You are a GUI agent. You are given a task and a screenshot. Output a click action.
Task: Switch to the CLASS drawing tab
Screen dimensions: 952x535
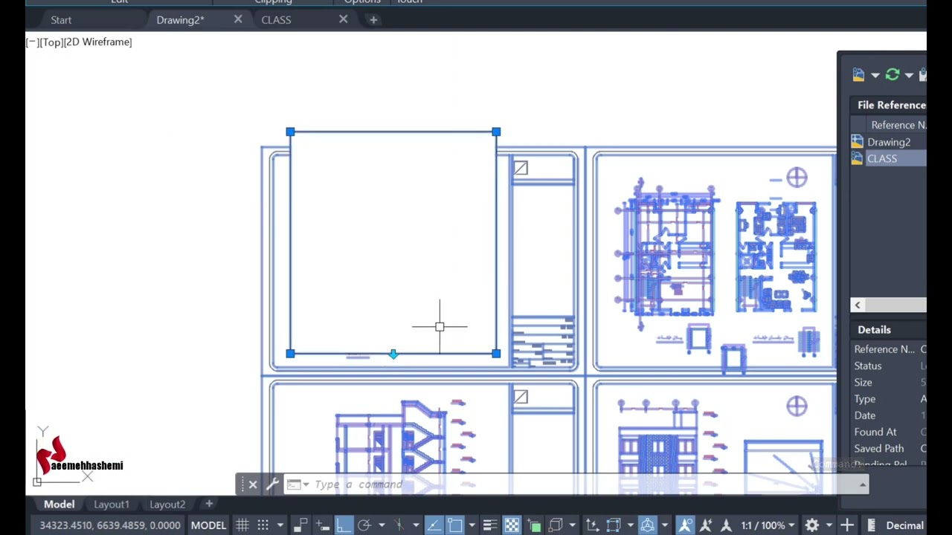click(x=276, y=20)
